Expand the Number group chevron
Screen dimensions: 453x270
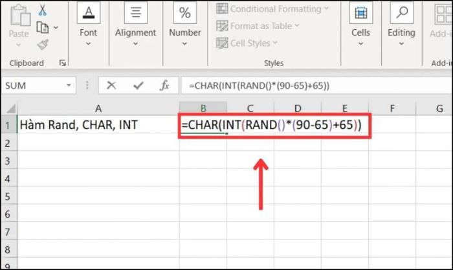[184, 44]
